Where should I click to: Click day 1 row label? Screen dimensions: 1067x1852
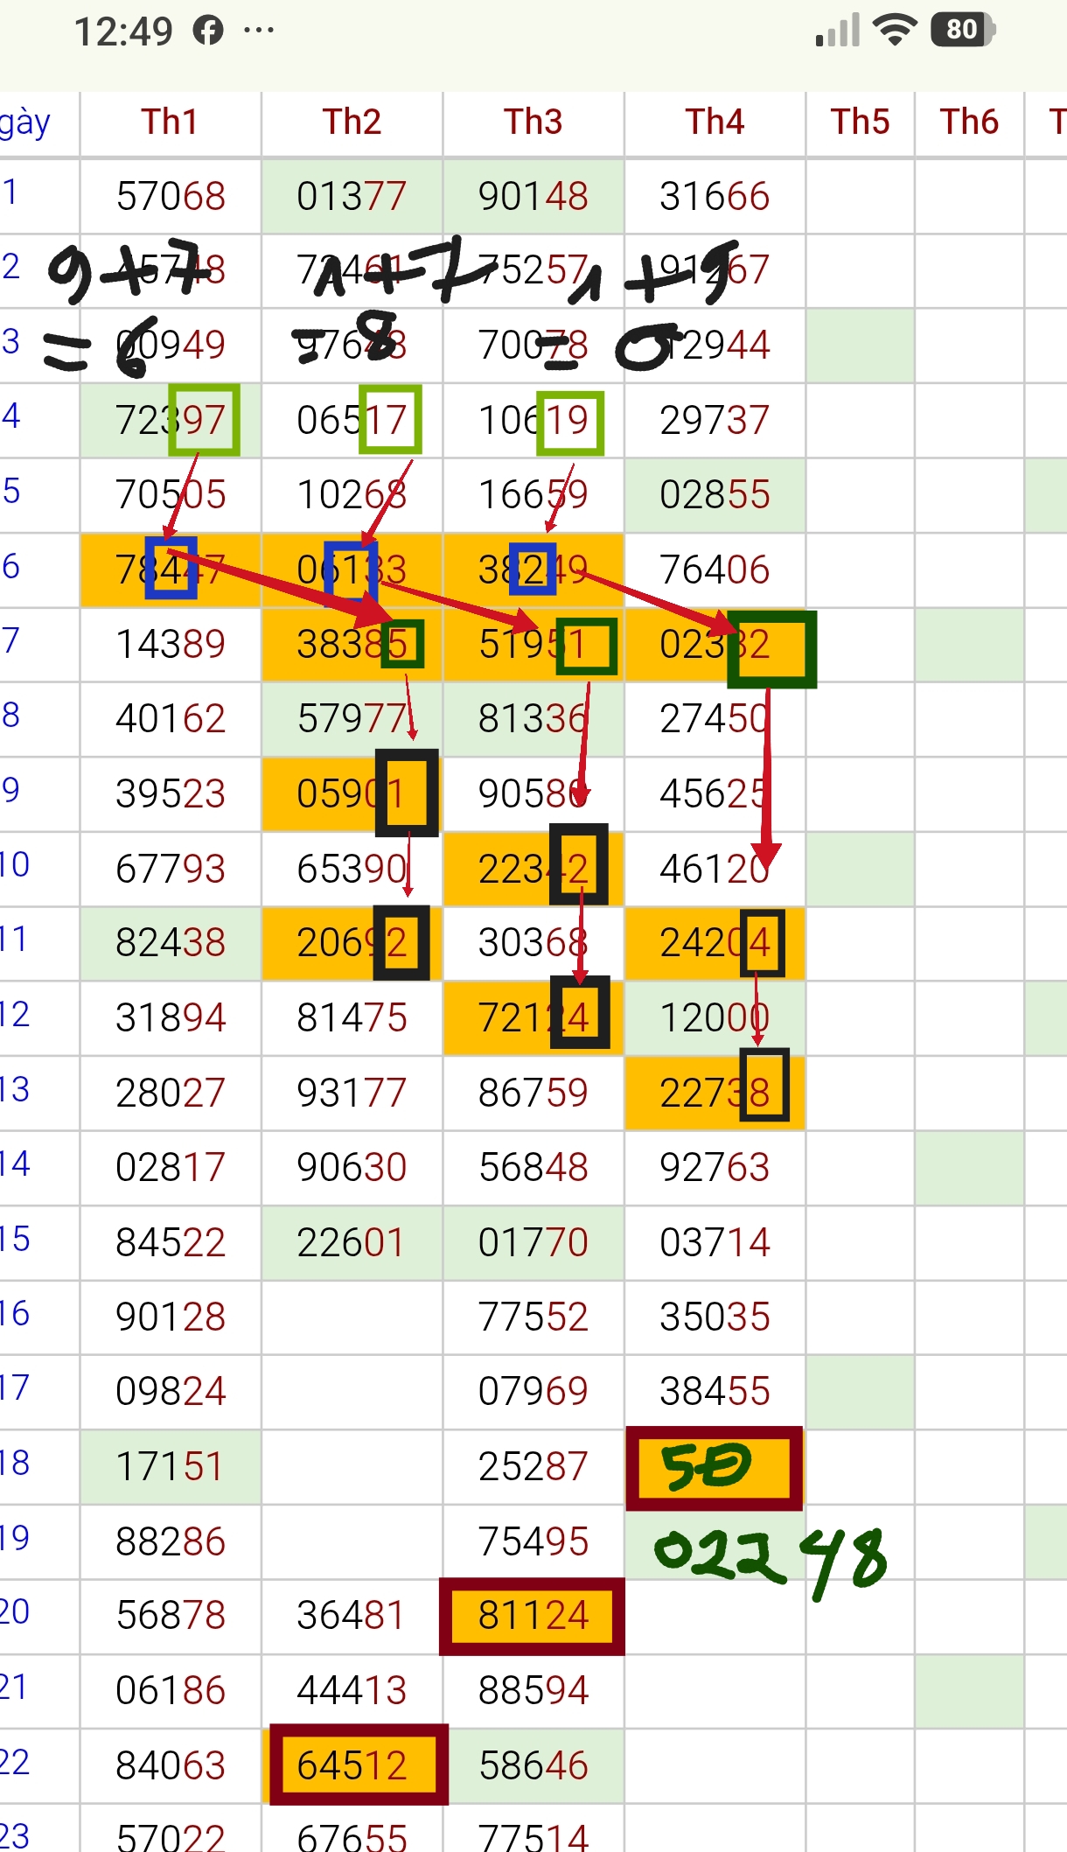[10, 192]
